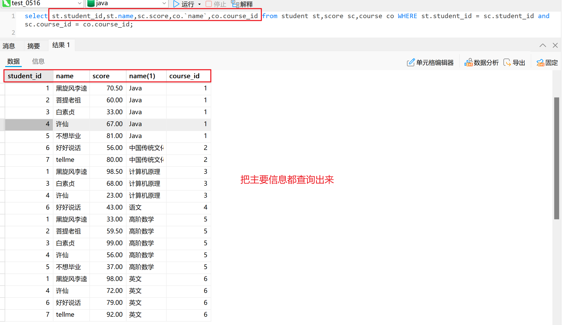
Task: Click the score column header
Action: tap(101, 76)
